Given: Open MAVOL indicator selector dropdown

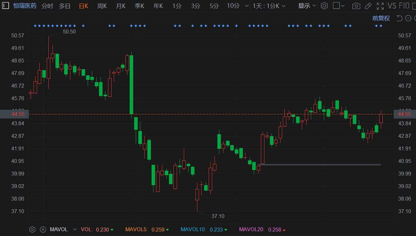Looking at the screenshot, I should tap(75, 230).
